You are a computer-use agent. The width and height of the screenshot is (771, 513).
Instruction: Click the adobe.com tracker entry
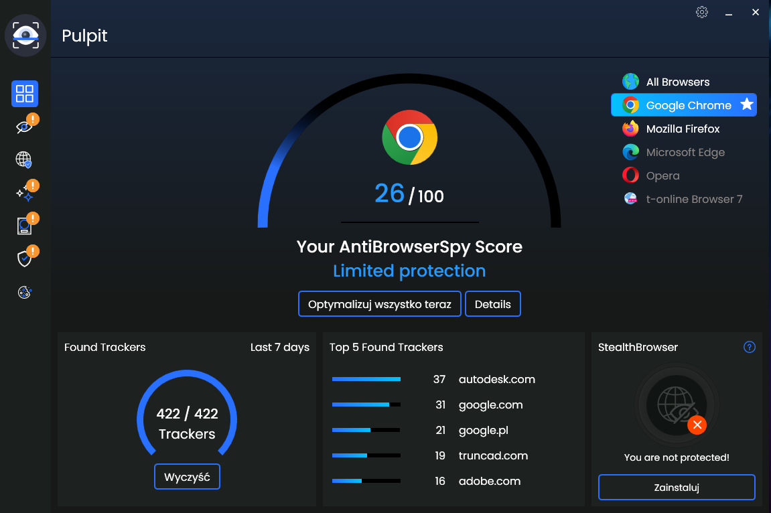click(x=489, y=481)
